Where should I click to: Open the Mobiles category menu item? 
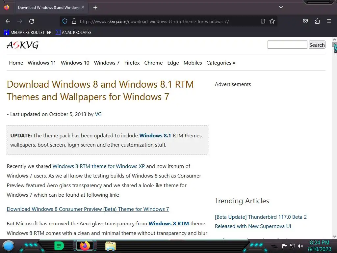(193, 63)
